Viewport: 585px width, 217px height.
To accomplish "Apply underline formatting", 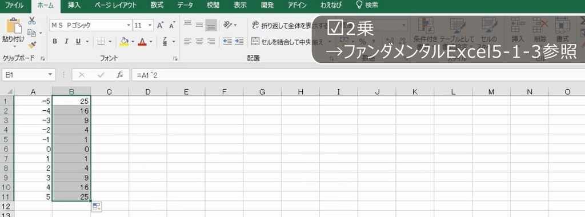I will (x=78, y=41).
